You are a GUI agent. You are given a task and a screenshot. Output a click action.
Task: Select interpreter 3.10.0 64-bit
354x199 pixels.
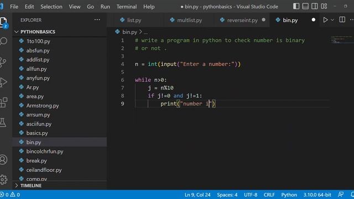click(317, 195)
